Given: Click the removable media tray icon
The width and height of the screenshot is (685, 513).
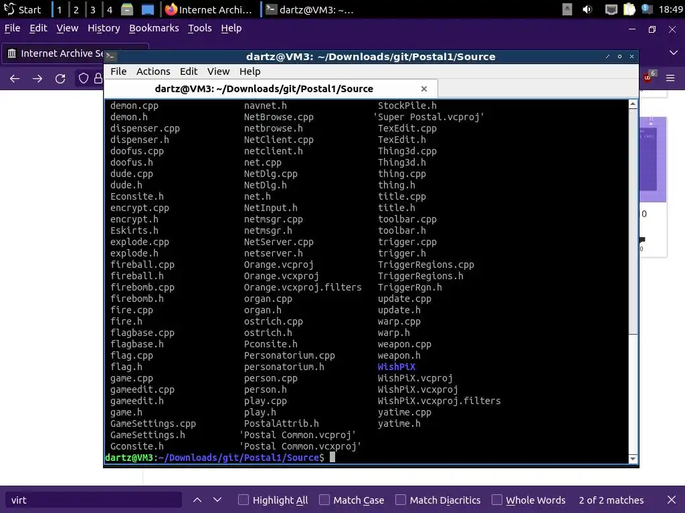Looking at the screenshot, I should click(567, 9).
